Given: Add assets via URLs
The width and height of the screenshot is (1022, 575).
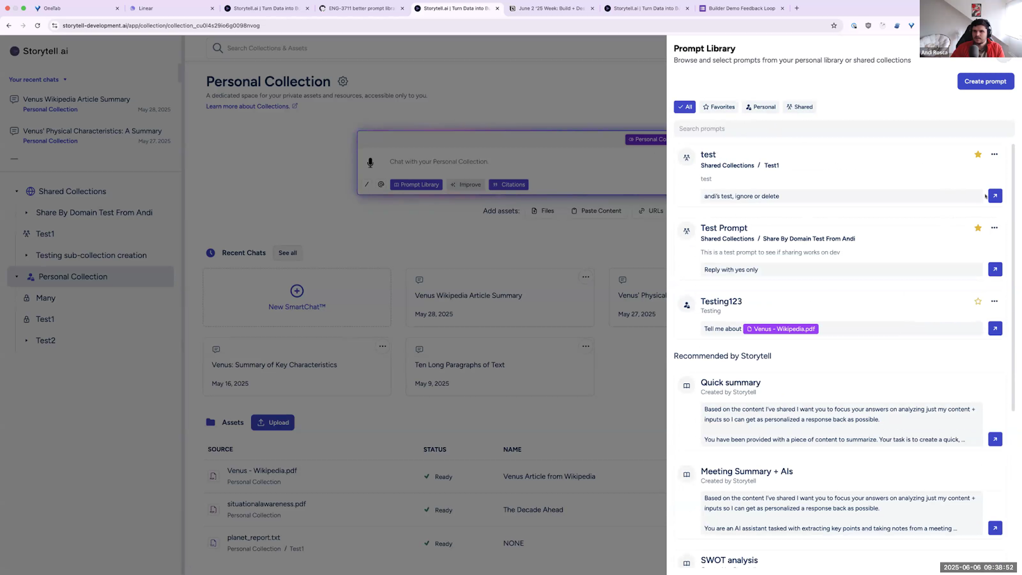Looking at the screenshot, I should (x=651, y=211).
